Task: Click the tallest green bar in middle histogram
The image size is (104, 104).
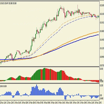Action: click(45, 74)
